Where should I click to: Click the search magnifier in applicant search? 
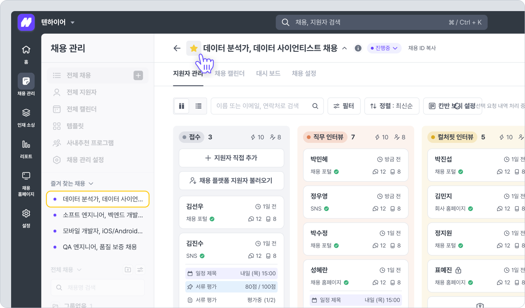tap(315, 106)
